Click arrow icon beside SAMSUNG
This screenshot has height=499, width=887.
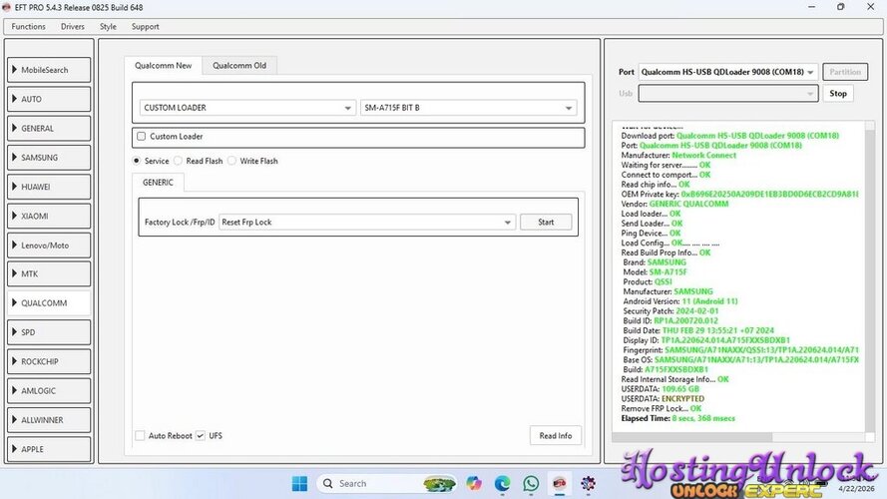click(14, 158)
